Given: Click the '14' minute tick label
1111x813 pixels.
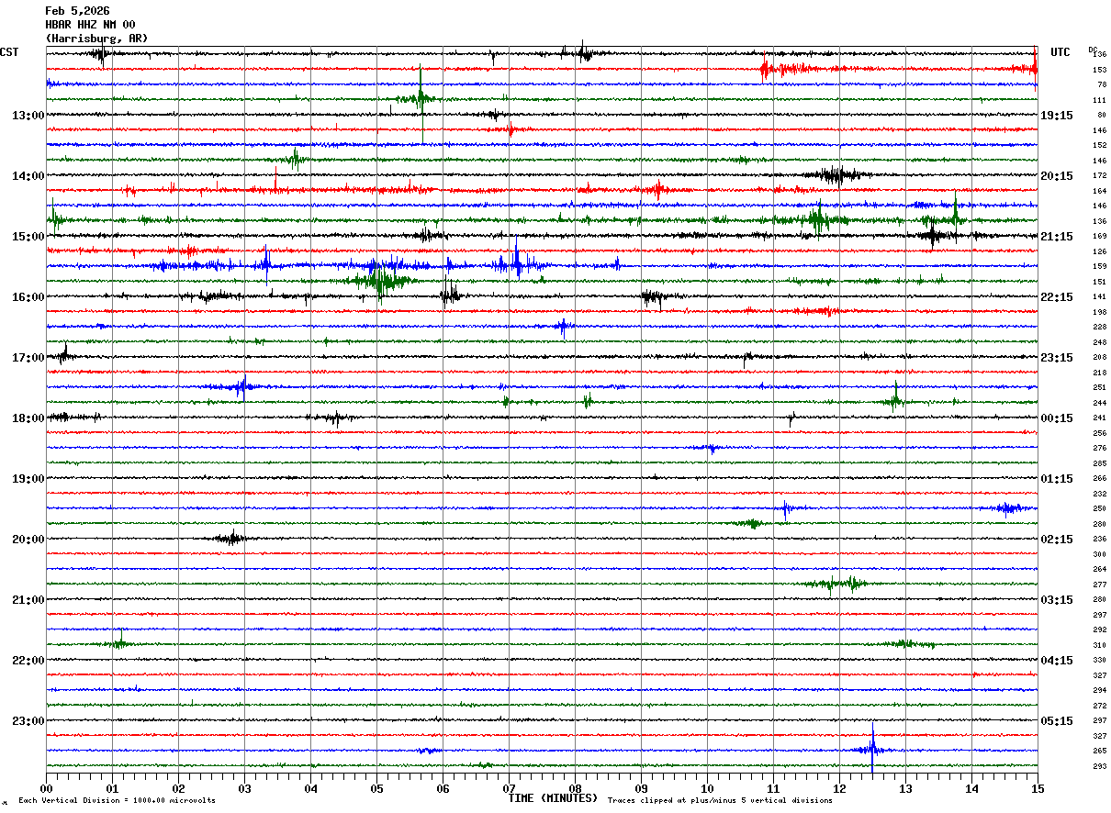Looking at the screenshot, I should (971, 788).
